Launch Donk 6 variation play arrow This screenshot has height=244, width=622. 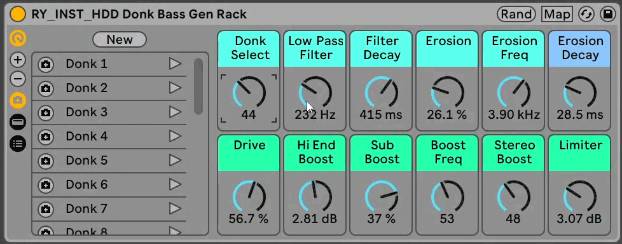click(175, 184)
